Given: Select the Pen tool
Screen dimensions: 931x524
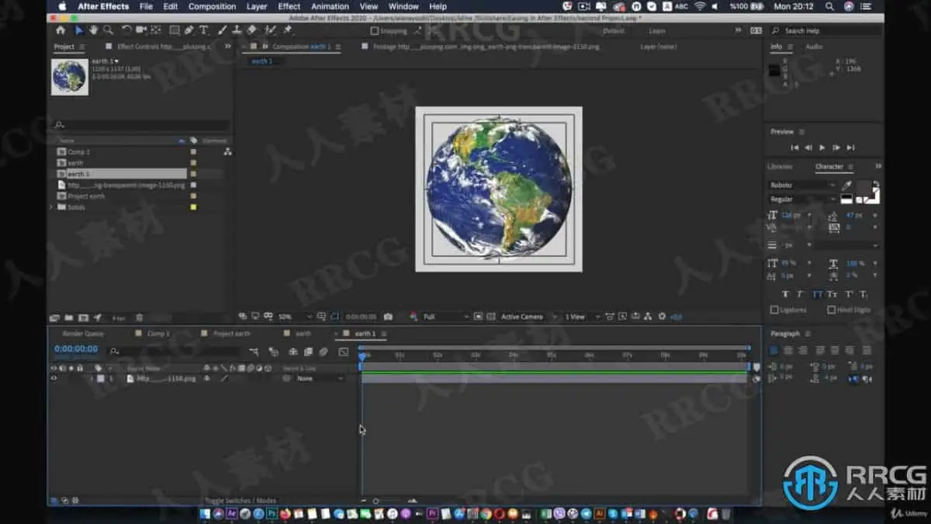Looking at the screenshot, I should (189, 30).
